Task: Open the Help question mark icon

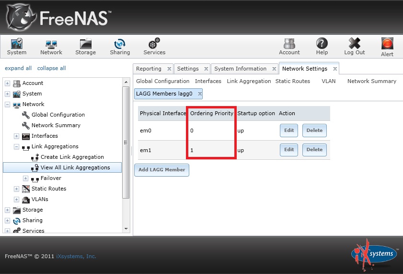Action: [x=322, y=47]
